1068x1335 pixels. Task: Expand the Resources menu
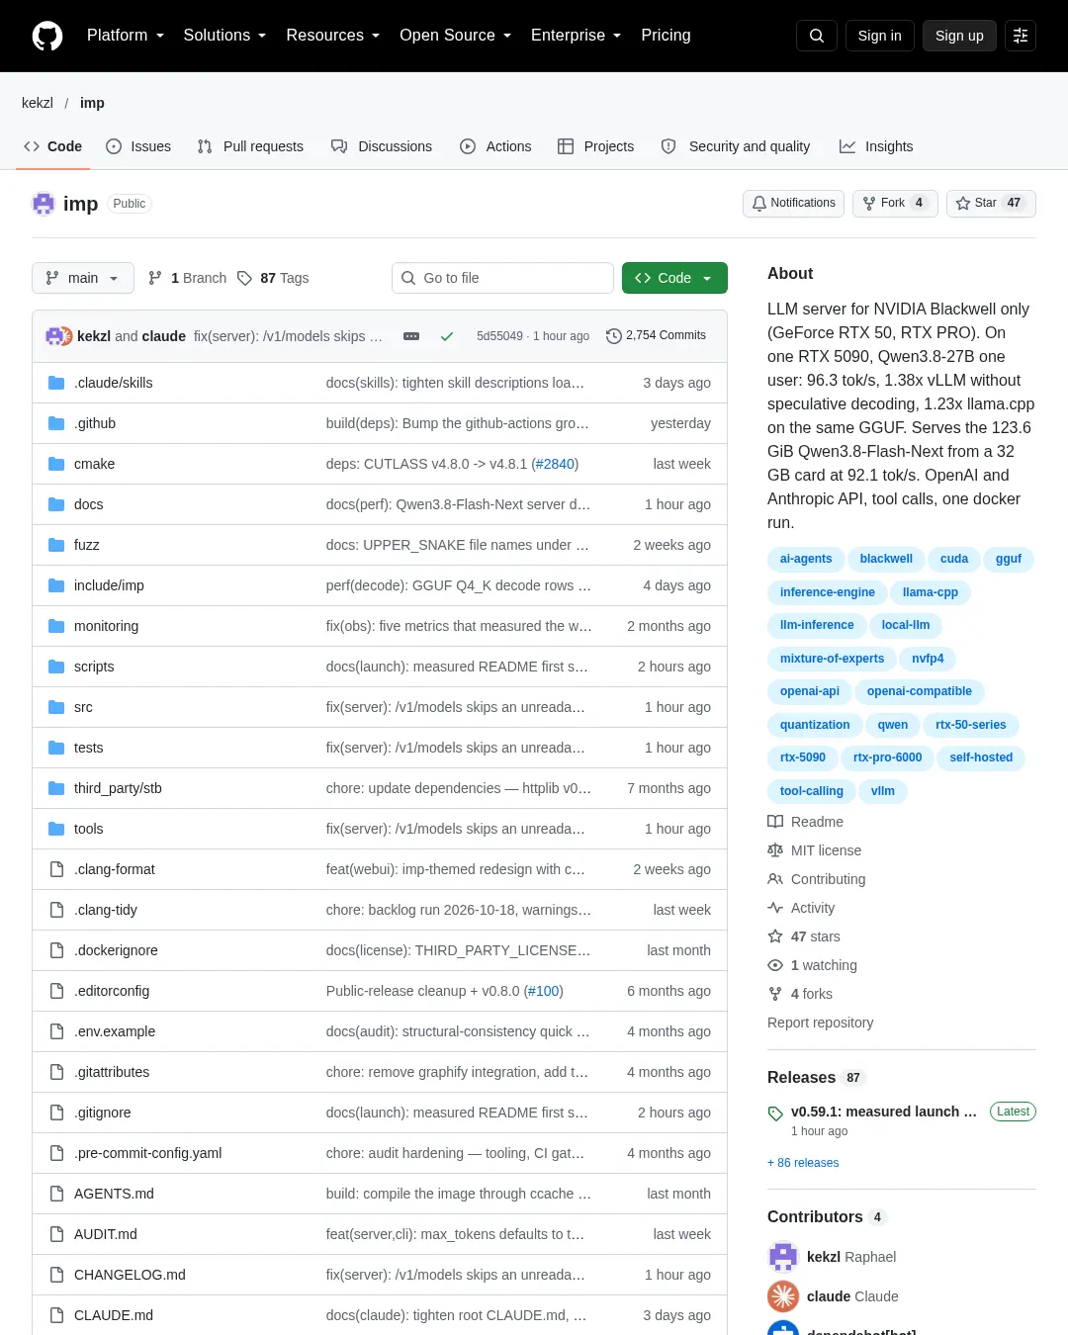[x=333, y=36]
